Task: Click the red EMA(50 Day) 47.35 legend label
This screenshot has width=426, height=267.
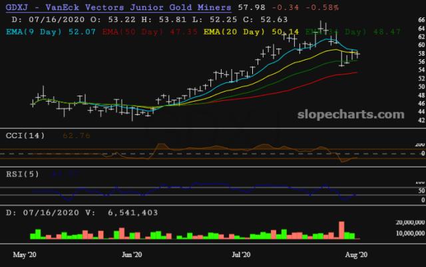Action: tap(150, 32)
